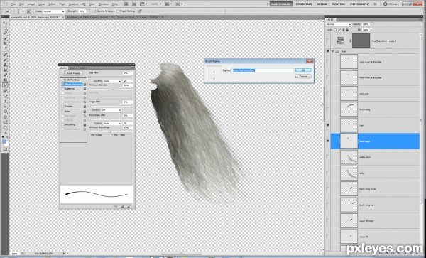Viewport: 426px width, 258px height.
Task: Toggle the lock icon beside Smoothing
Action: click(84, 124)
